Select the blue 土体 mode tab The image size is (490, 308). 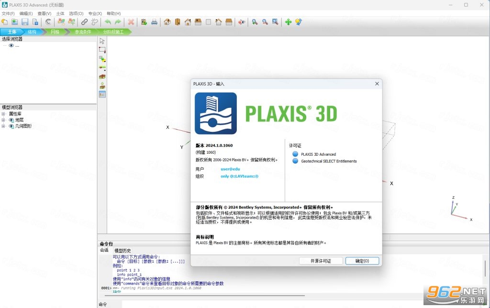[12, 32]
